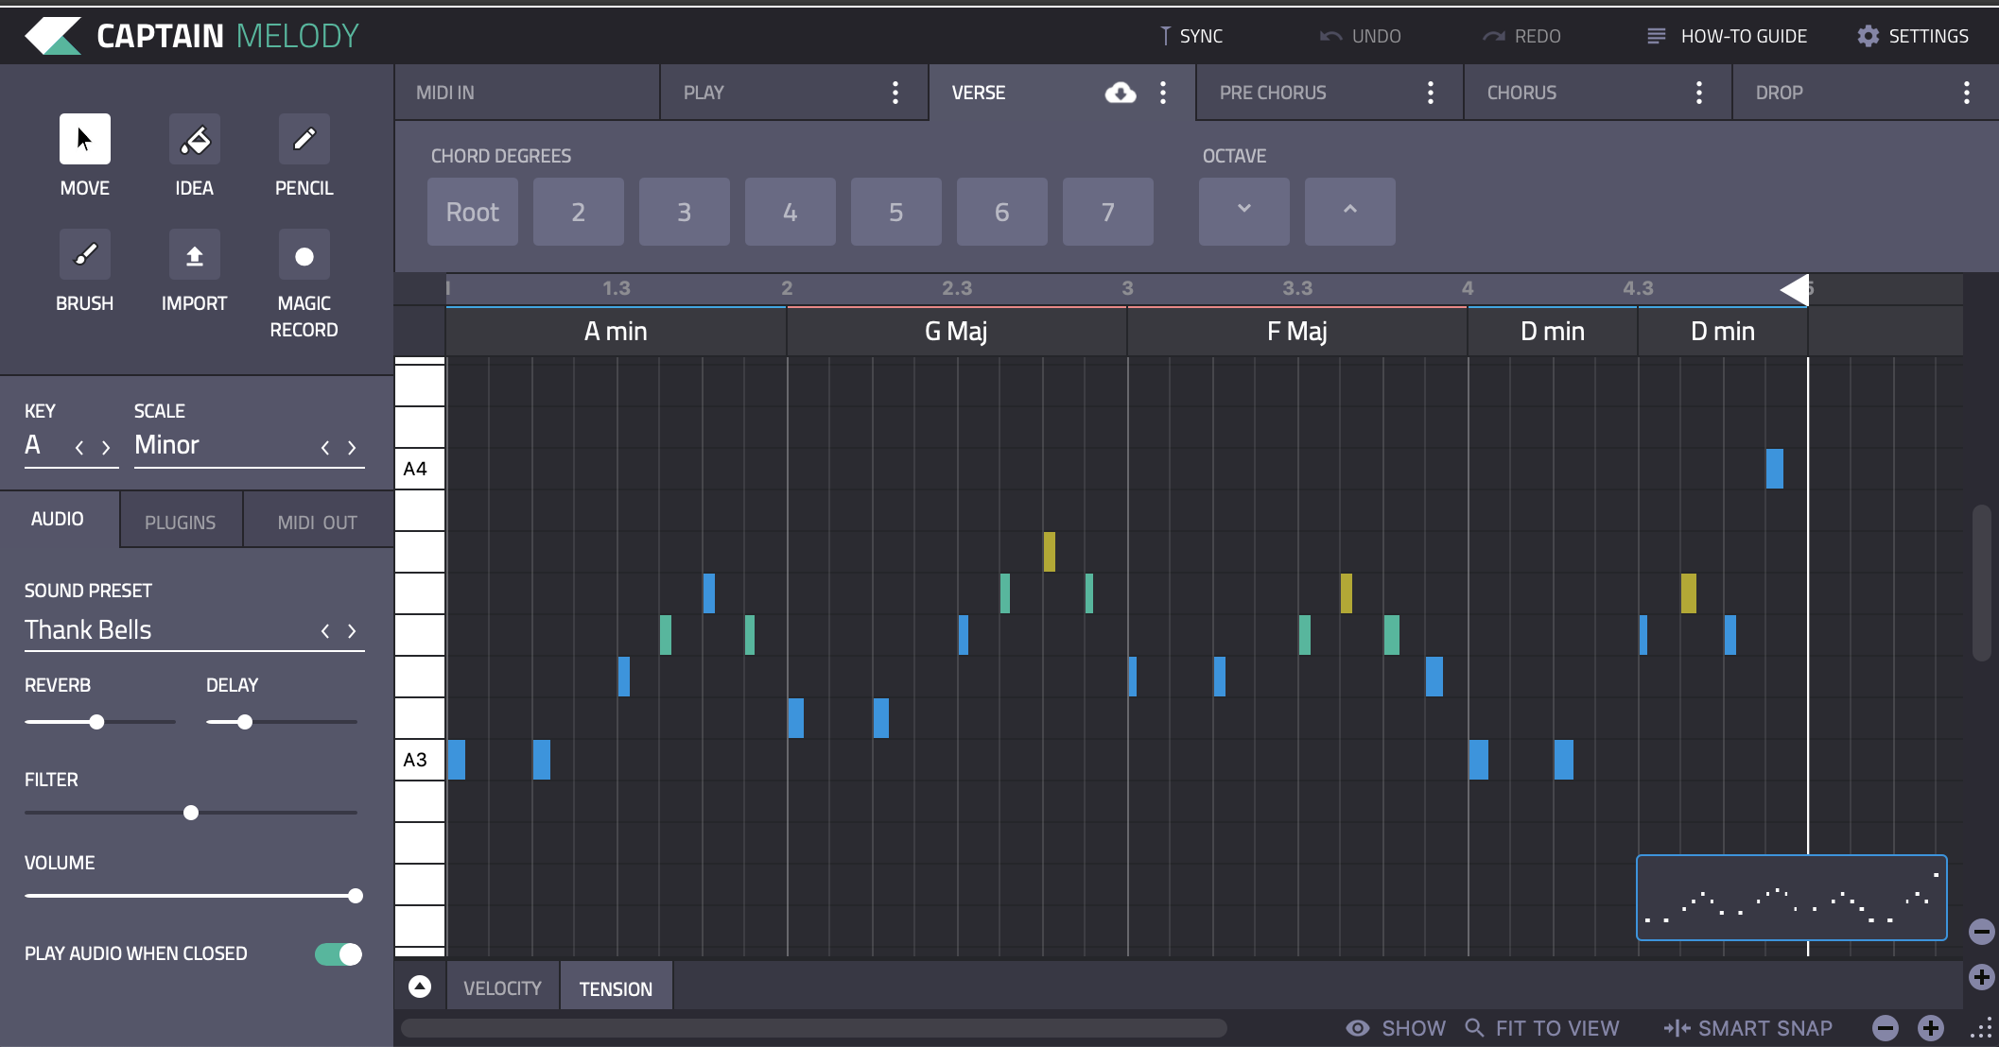Viewport: 1999px width, 1047px height.
Task: Click chord degree 3 button
Action: click(x=685, y=212)
